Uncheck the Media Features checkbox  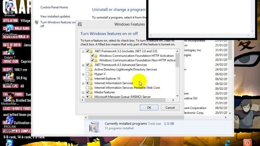(x=87, y=92)
